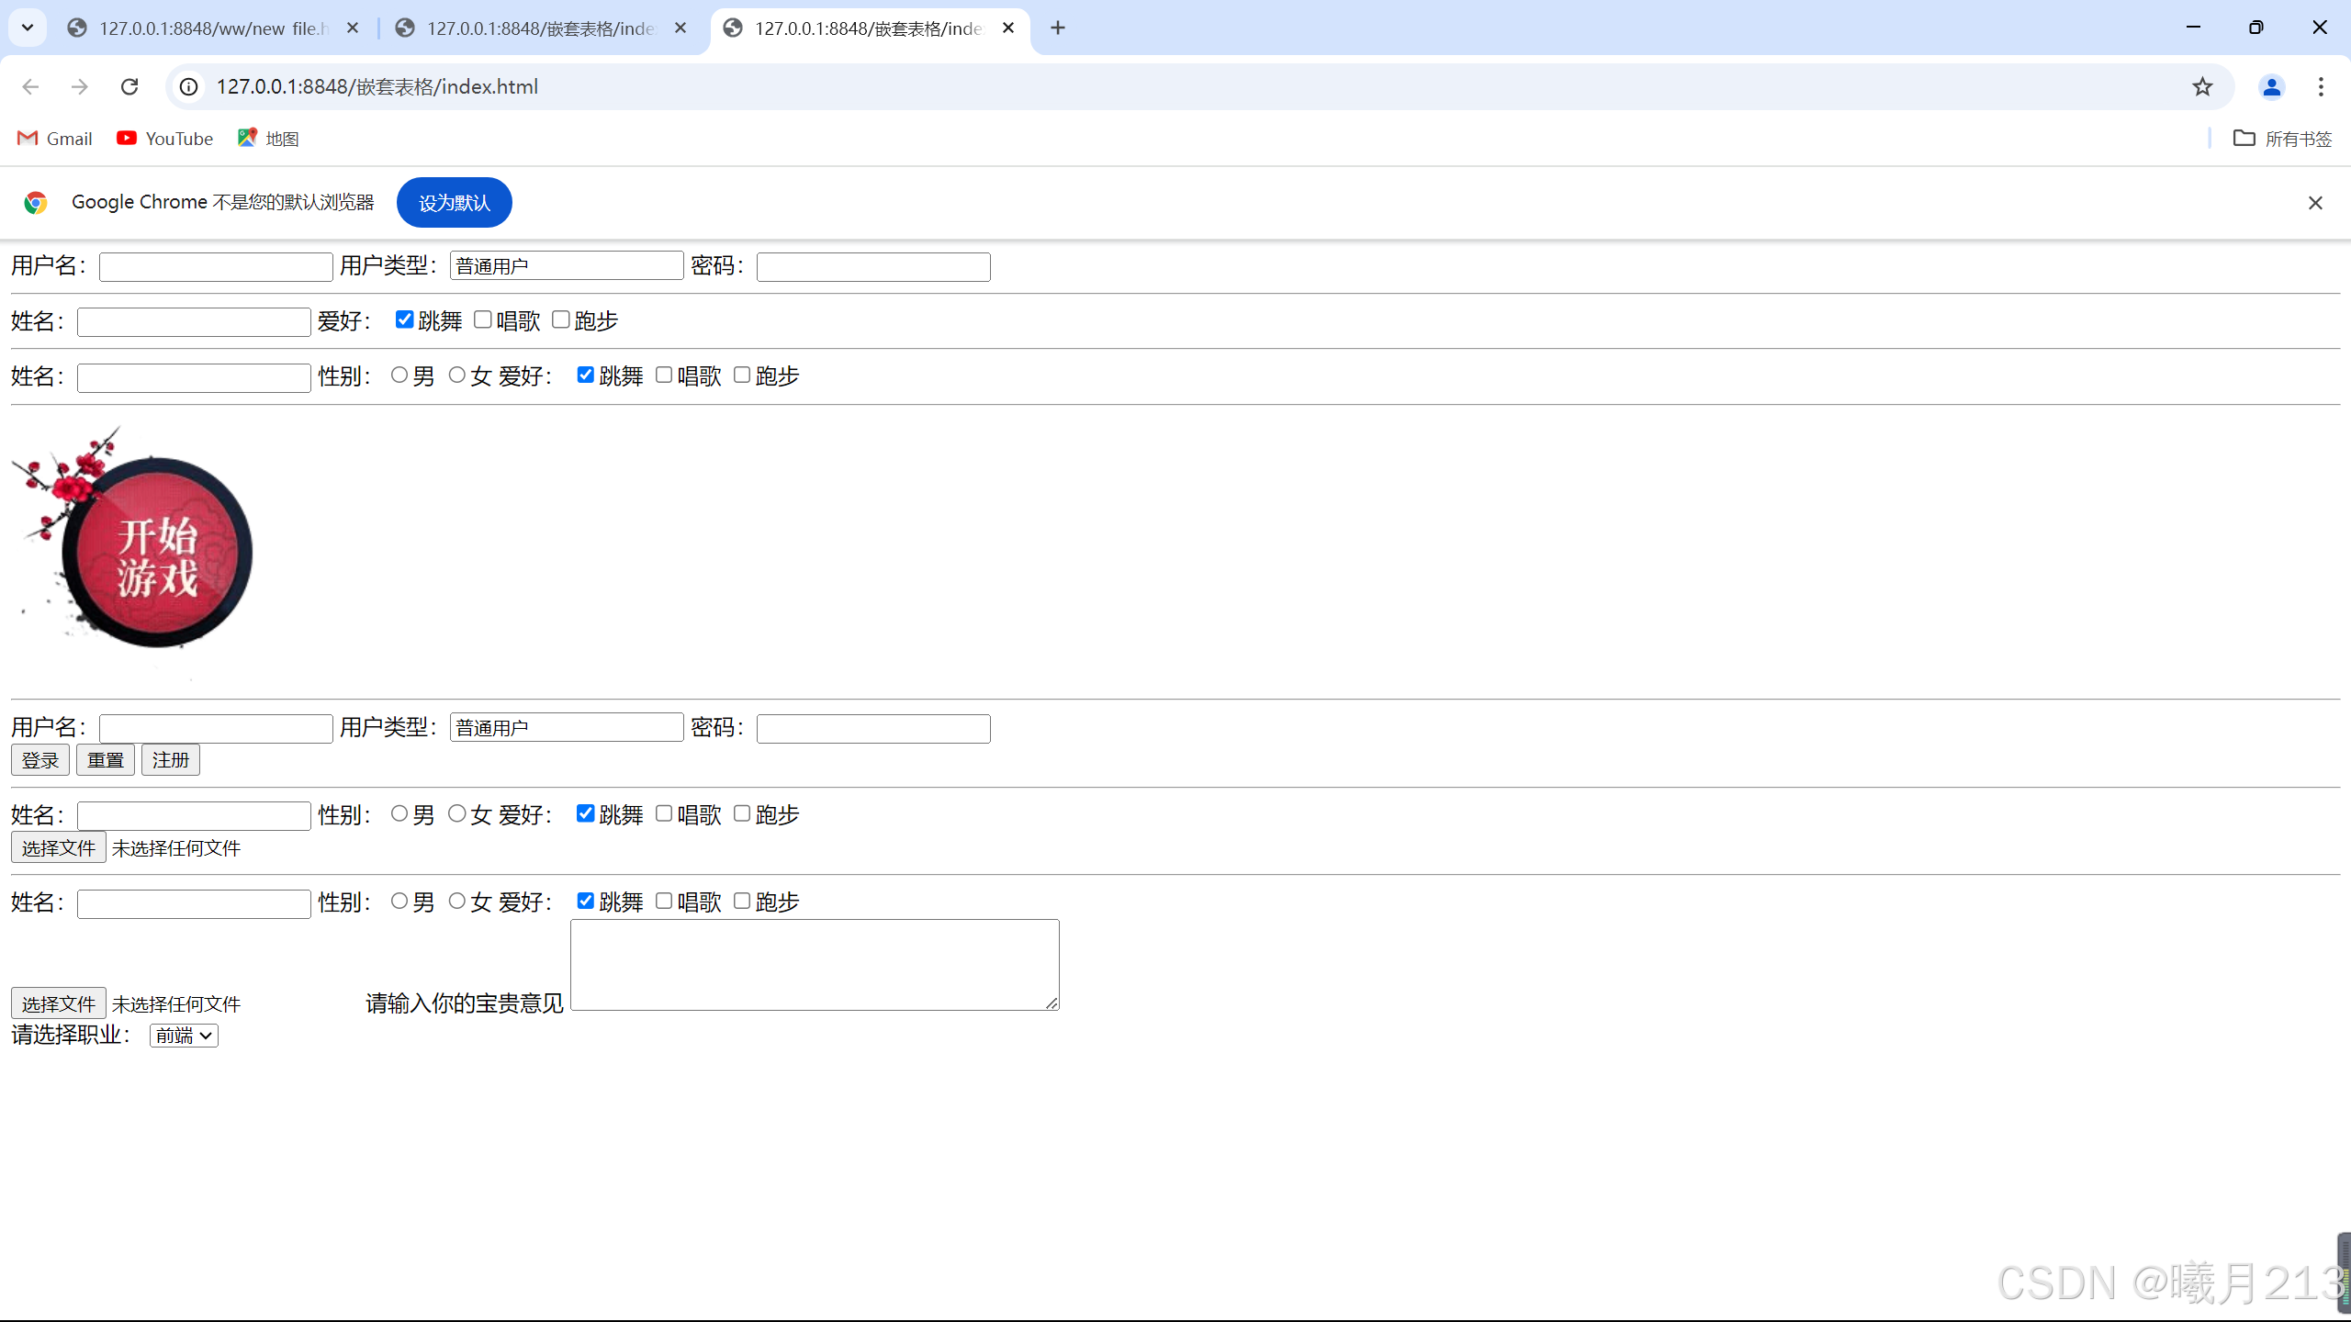Click the site information icon in address bar
Viewport: 2351px width, 1322px height.
point(188,86)
